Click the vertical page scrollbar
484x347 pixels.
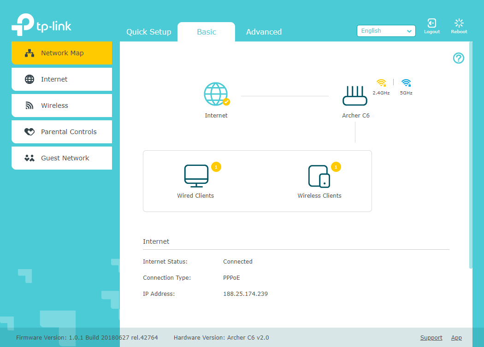[471, 155]
